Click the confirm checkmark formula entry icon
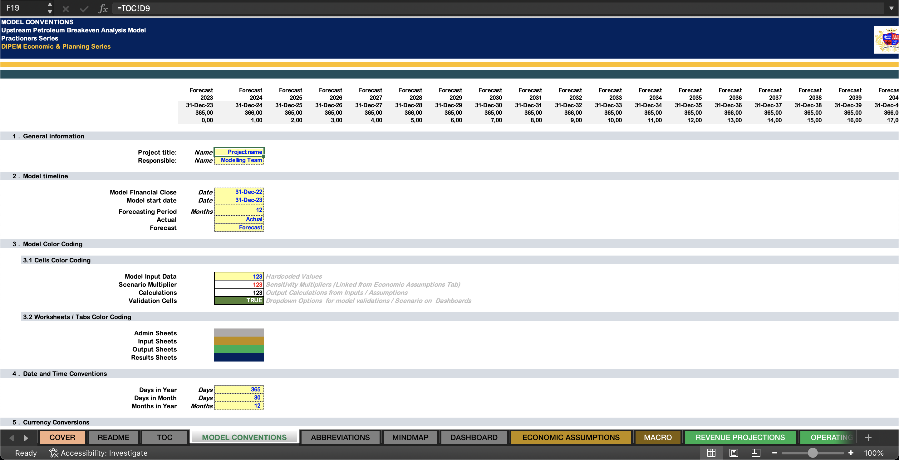 click(x=84, y=9)
